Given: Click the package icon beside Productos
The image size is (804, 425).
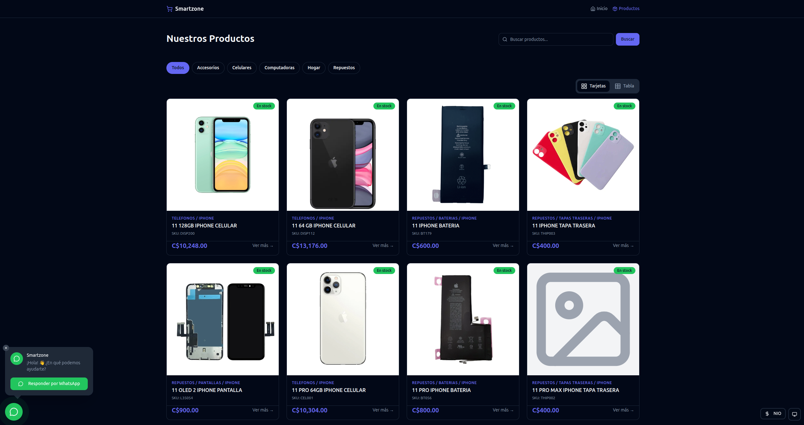Looking at the screenshot, I should pyautogui.click(x=615, y=9).
